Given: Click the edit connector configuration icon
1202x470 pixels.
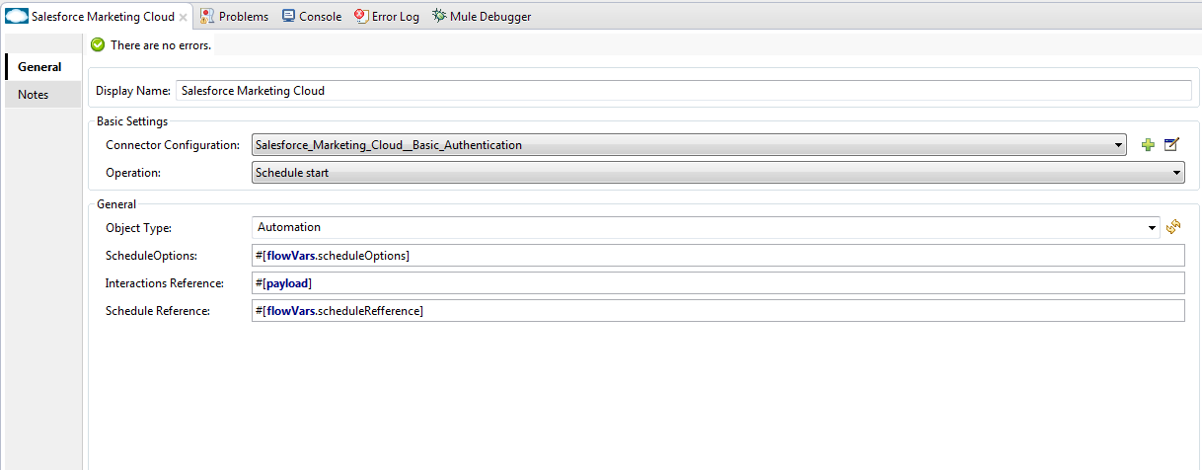Looking at the screenshot, I should [x=1171, y=145].
